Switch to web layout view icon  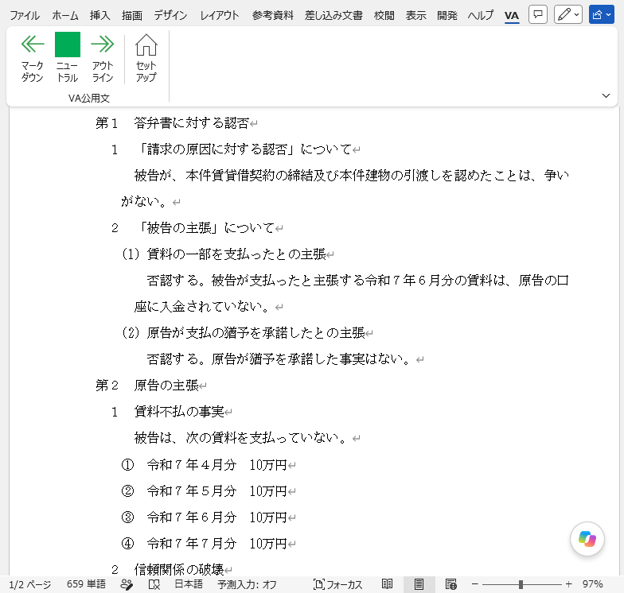pos(450,584)
